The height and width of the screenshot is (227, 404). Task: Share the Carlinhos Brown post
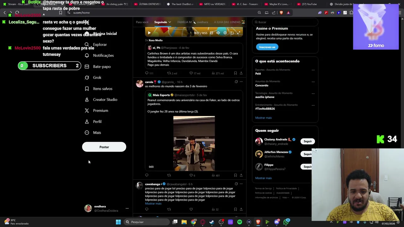click(241, 73)
